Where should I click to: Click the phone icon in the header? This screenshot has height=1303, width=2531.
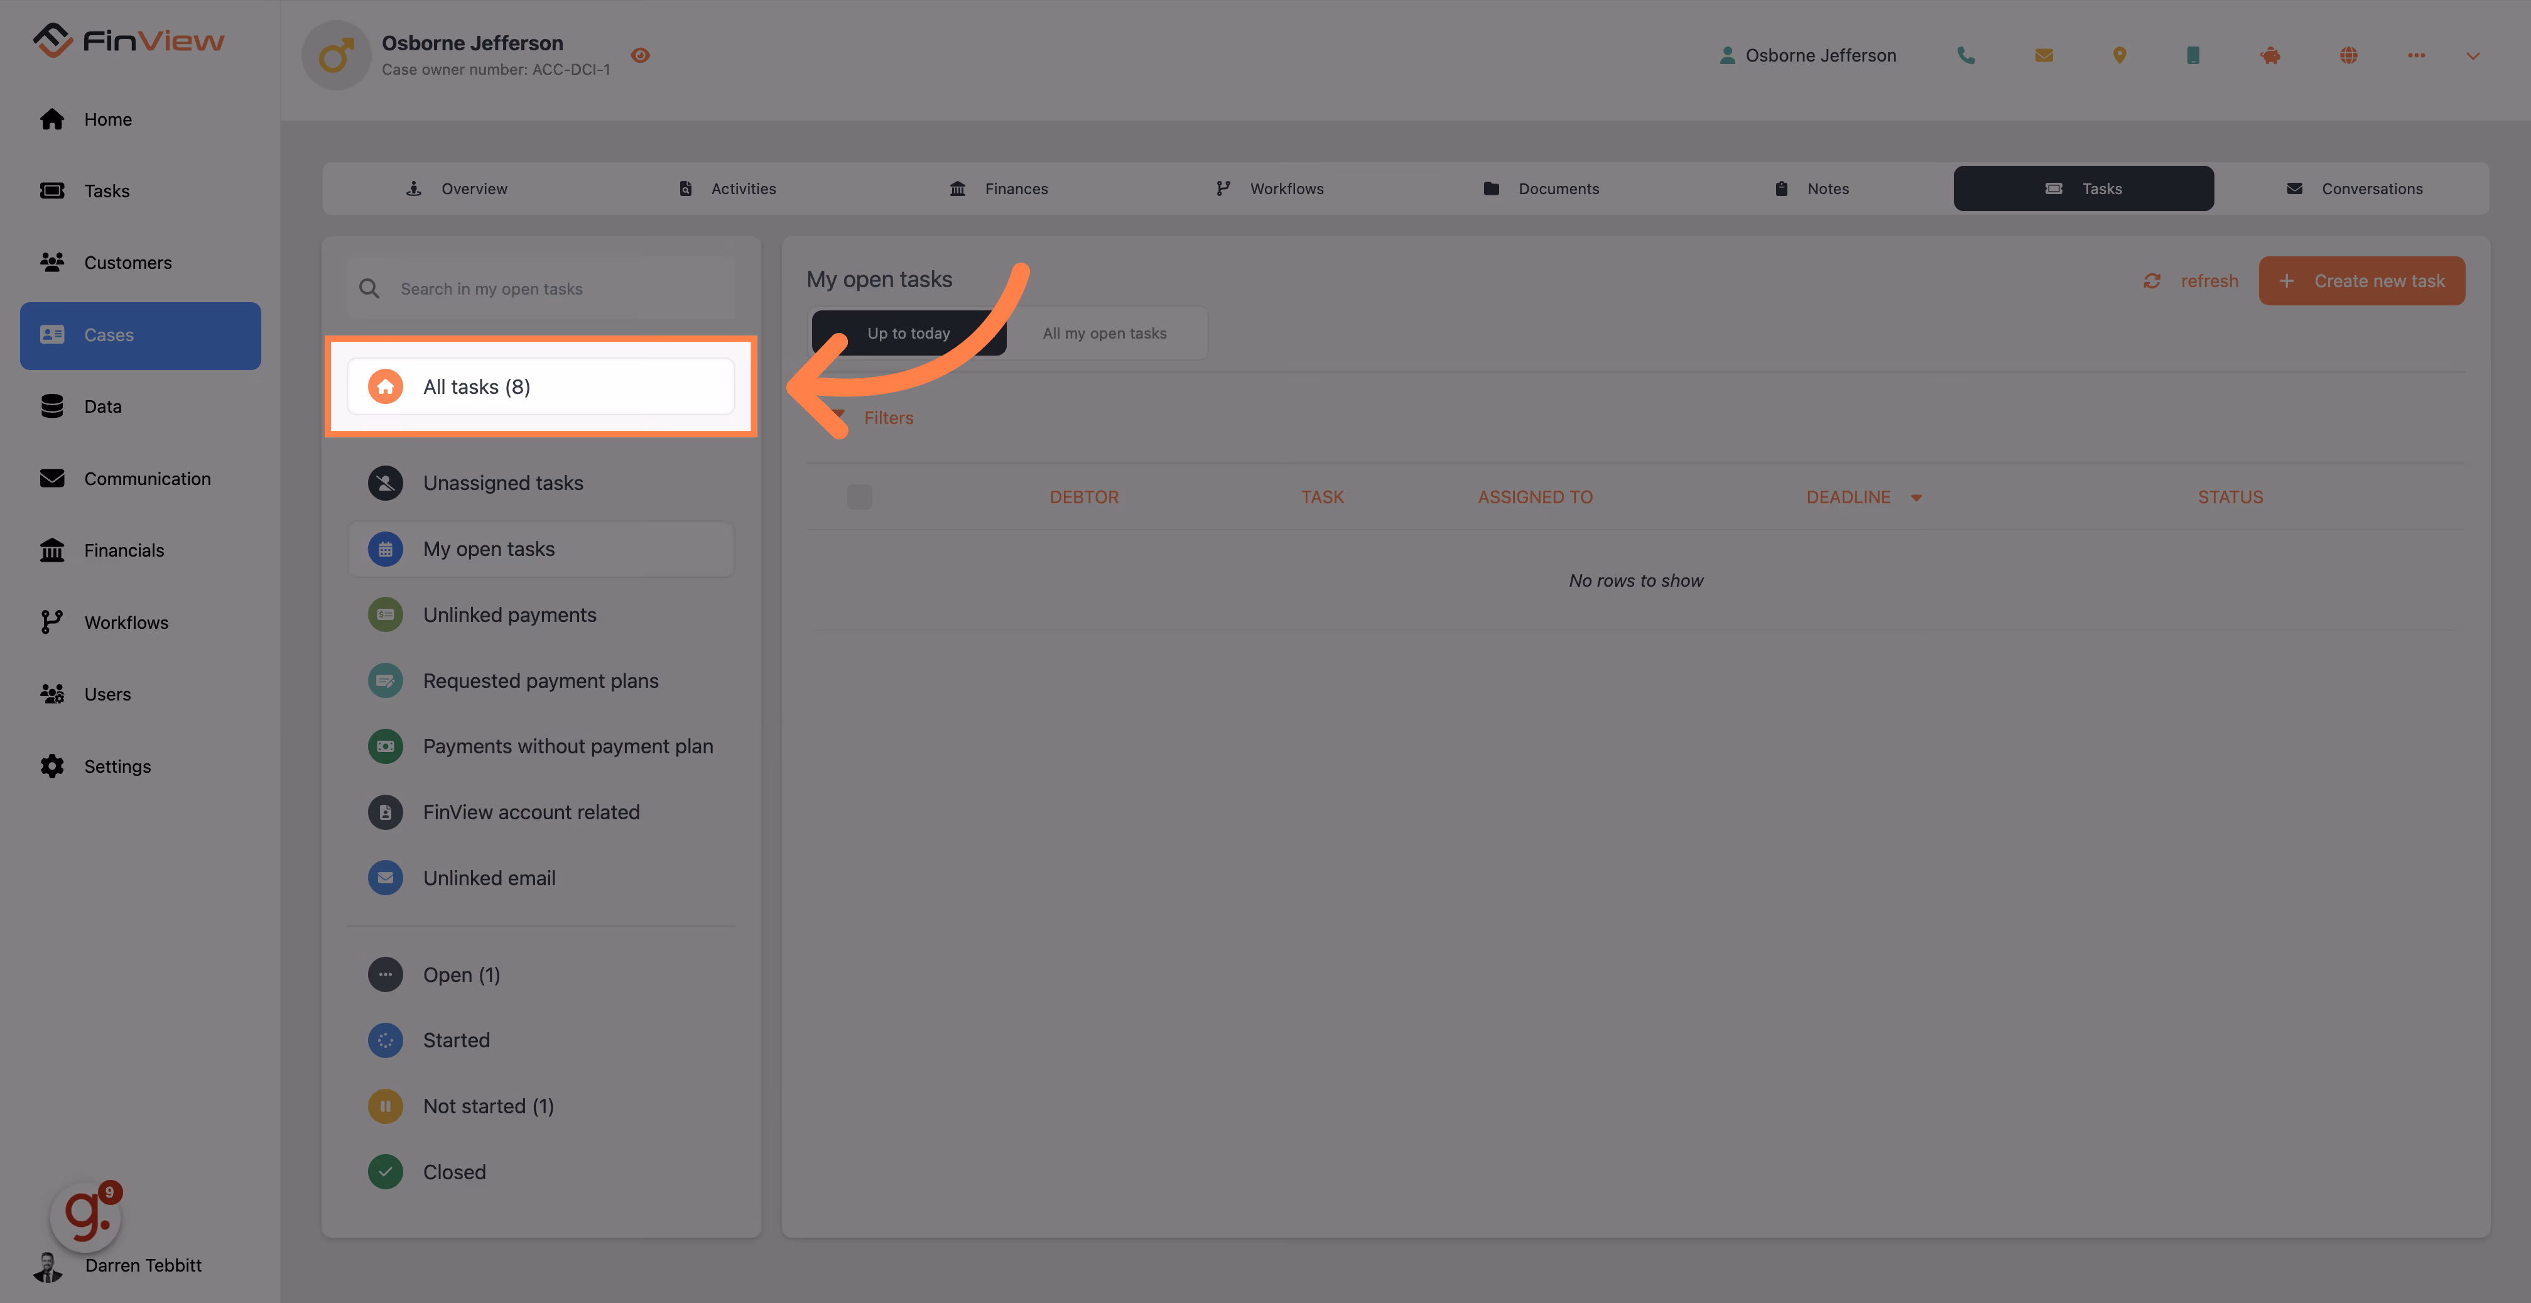click(1965, 56)
